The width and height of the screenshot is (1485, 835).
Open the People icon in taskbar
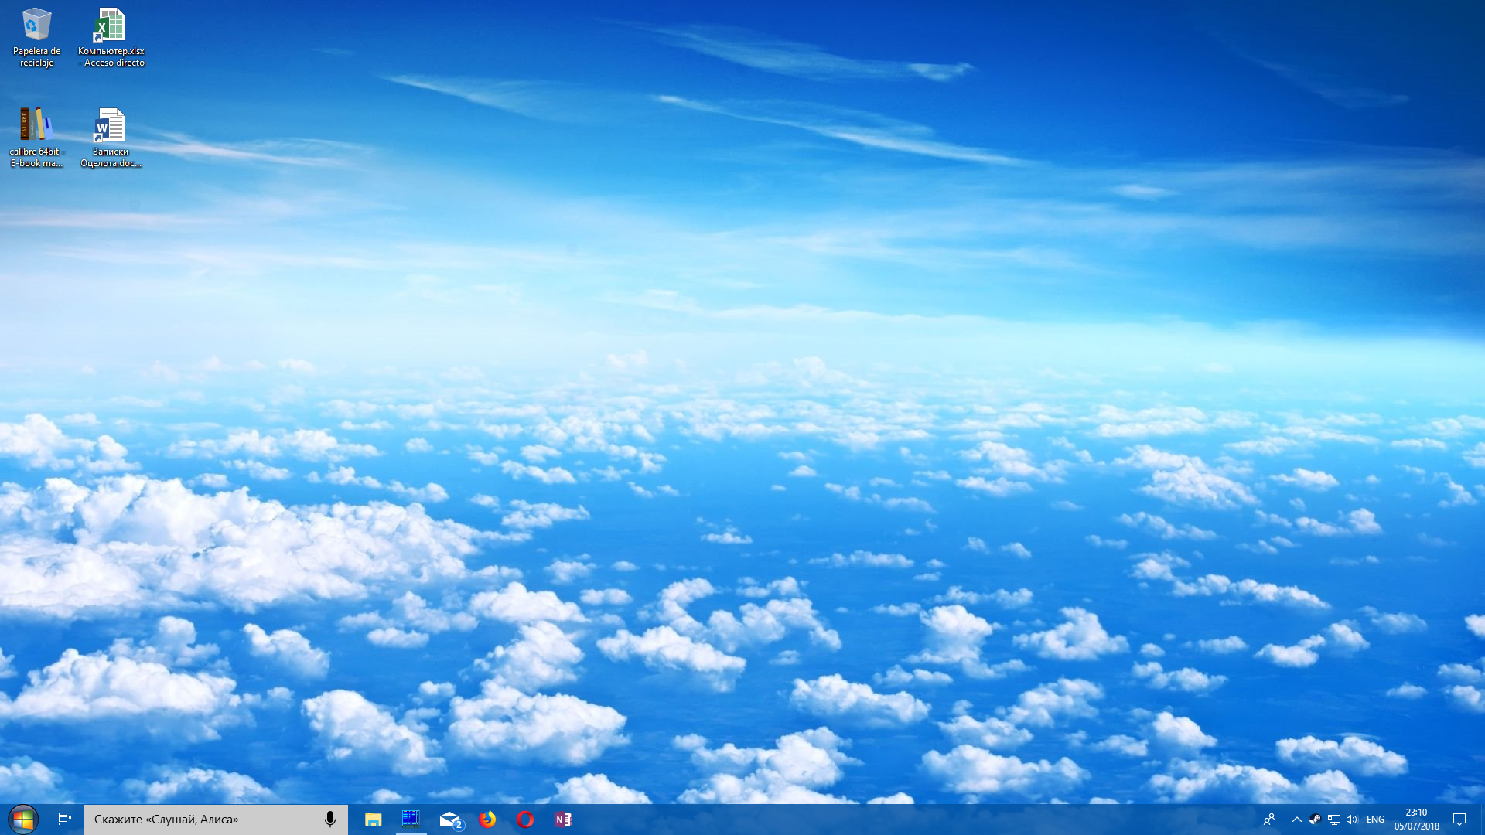tap(1269, 820)
